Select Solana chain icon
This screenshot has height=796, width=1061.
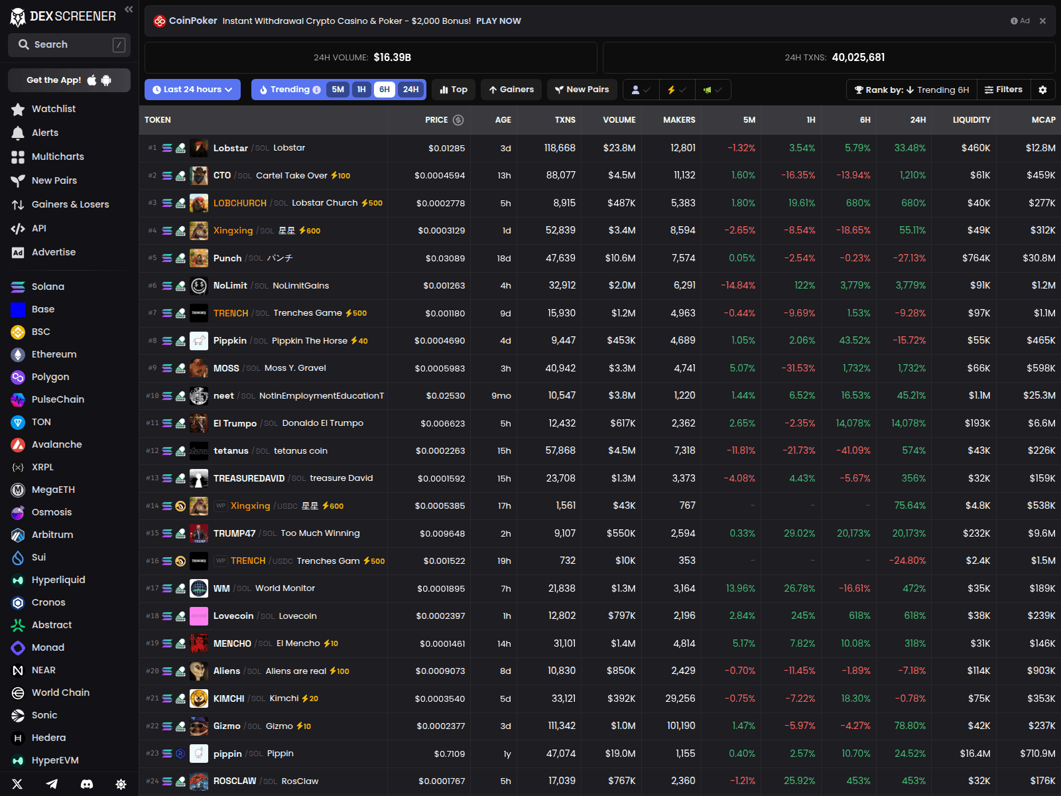pyautogui.click(x=18, y=287)
